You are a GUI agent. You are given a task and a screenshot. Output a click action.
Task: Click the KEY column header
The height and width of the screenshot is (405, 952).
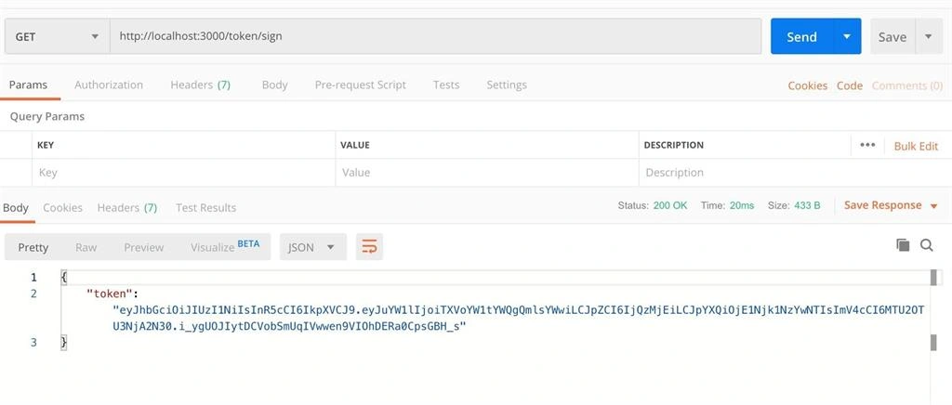(x=46, y=145)
